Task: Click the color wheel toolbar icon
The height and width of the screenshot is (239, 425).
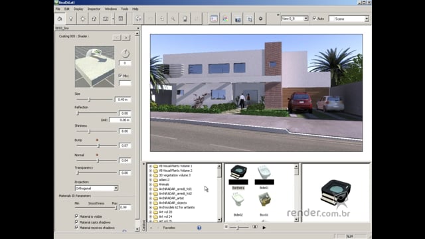Action: coord(226,19)
